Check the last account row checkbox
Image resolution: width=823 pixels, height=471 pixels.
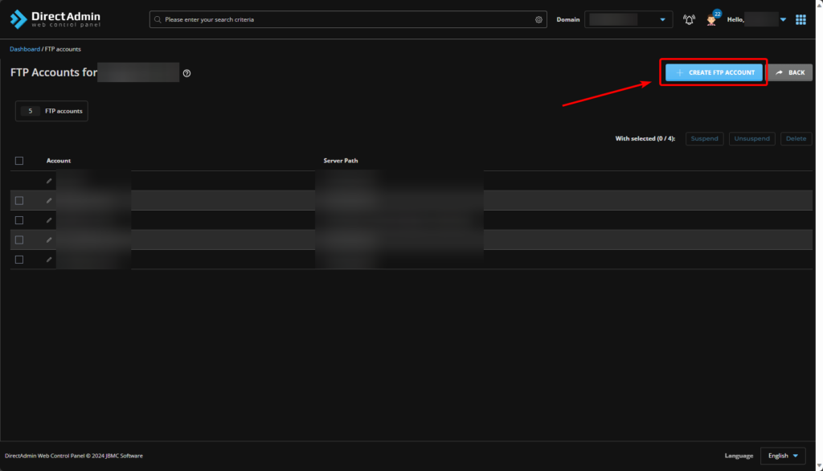coord(19,260)
